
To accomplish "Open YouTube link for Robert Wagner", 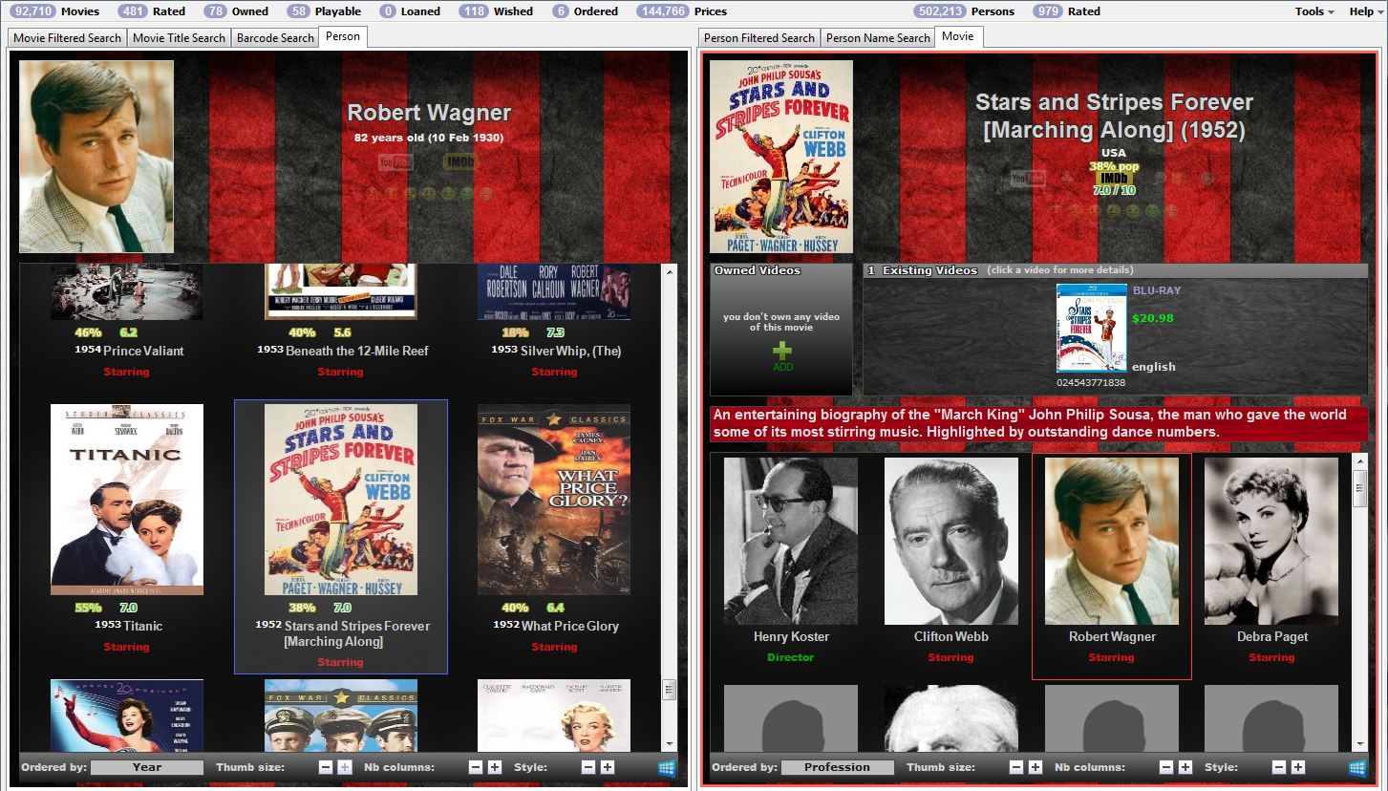I will (x=395, y=162).
